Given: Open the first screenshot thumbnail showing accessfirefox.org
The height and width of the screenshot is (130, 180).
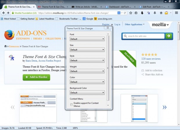Looking at the screenshot, I should pyautogui.click(x=38, y=108).
